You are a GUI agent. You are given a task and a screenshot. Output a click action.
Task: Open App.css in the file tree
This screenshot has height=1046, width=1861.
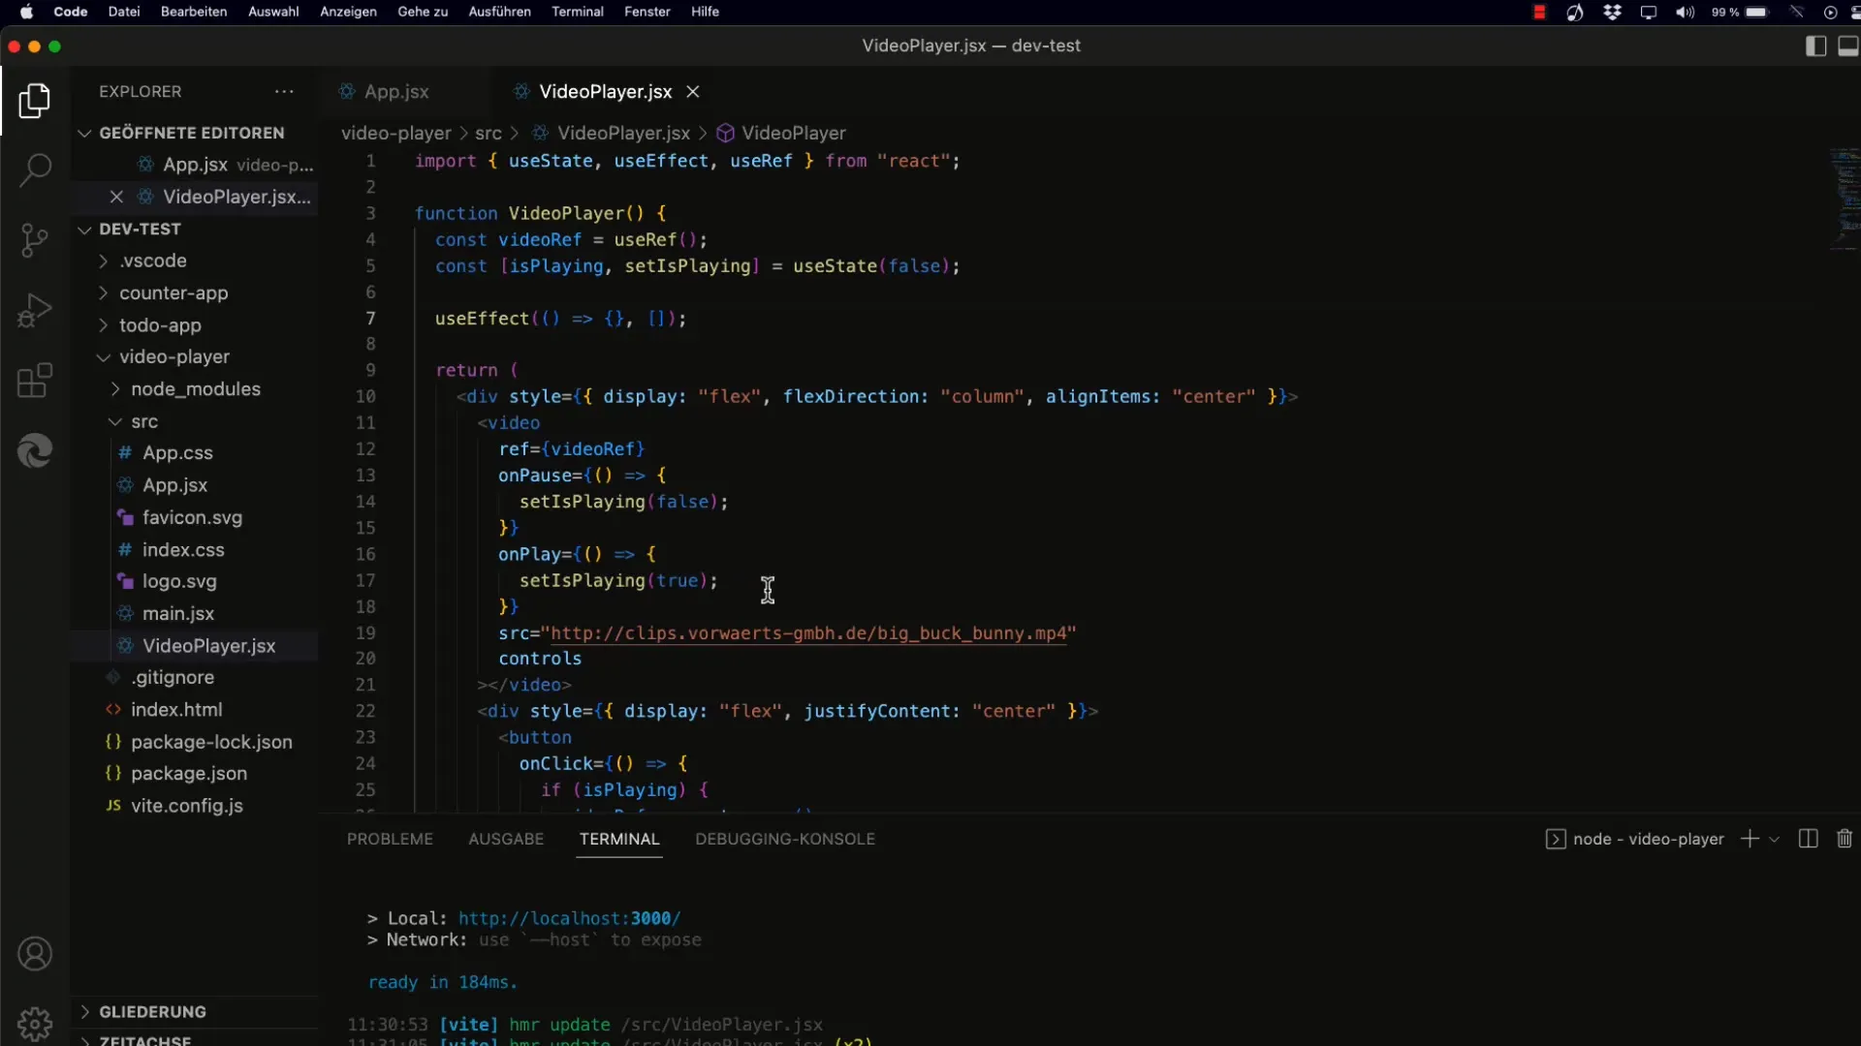click(177, 452)
